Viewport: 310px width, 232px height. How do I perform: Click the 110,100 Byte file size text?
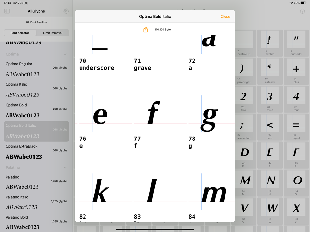(x=163, y=30)
